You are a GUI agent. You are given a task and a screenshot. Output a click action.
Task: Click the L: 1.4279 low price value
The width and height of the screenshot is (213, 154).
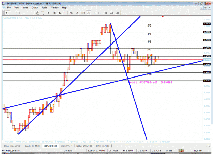coord(142,151)
